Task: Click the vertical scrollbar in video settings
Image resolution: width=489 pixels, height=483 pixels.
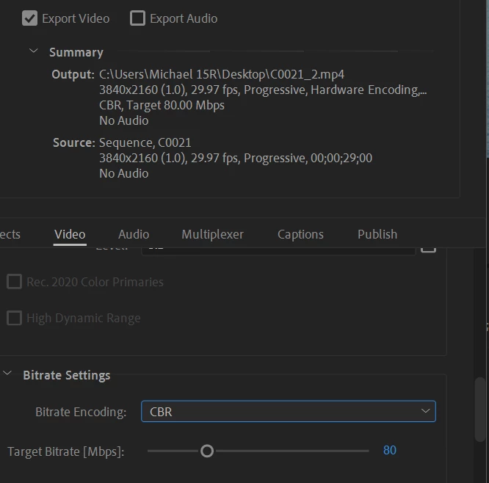Action: point(481,409)
